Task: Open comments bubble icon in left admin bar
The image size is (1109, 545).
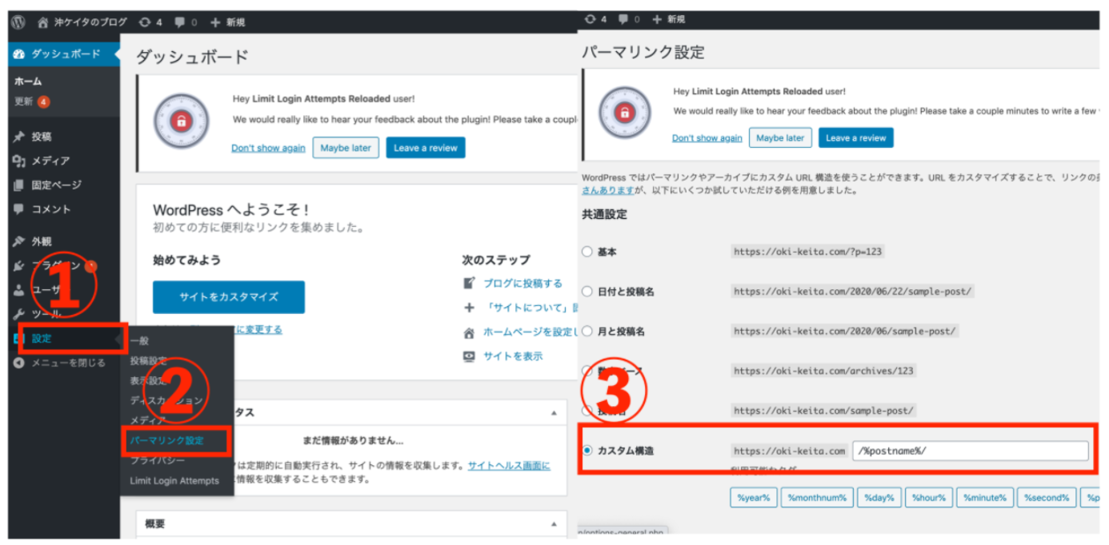Action: click(x=180, y=22)
